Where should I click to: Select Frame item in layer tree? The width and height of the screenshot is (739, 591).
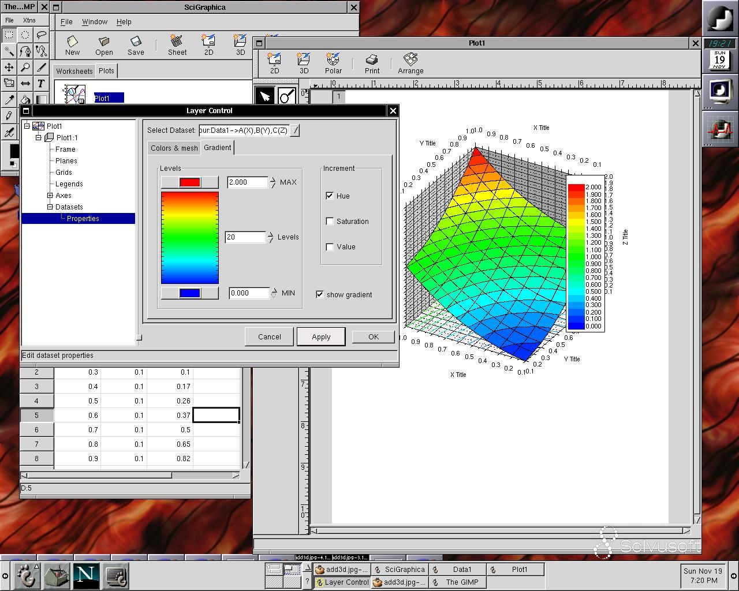point(65,149)
